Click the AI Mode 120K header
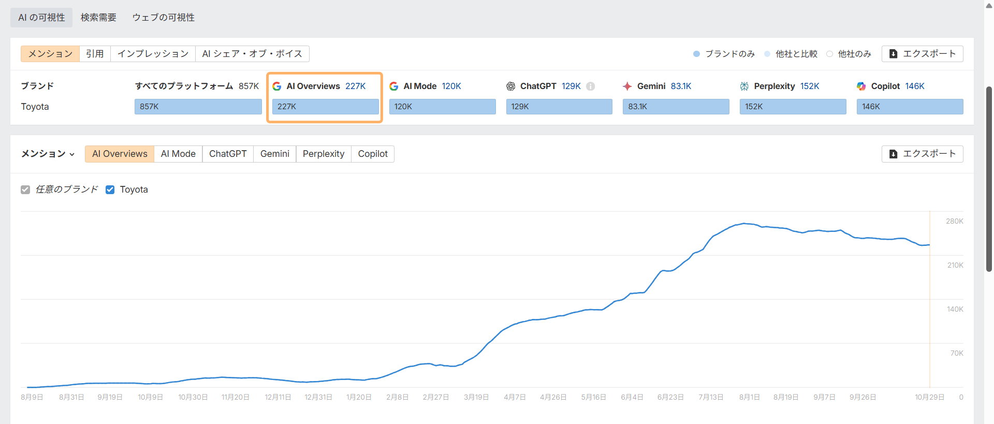Image resolution: width=994 pixels, height=424 pixels. [x=426, y=86]
